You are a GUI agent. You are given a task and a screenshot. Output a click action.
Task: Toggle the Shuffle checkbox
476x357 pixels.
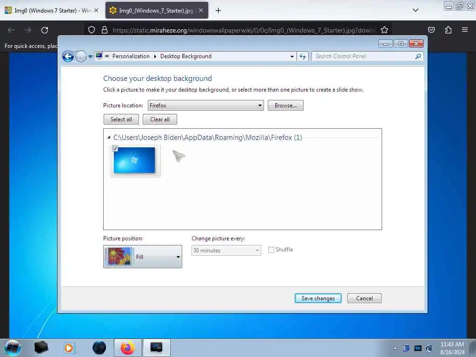(x=271, y=250)
